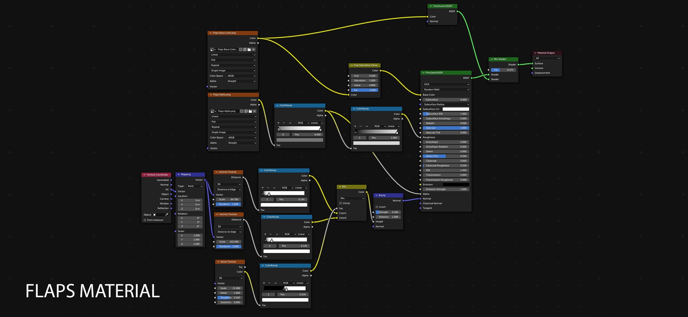Click duplicate image icon in Flaps Alpha.png node
This screenshot has height=317, width=688.
point(246,111)
